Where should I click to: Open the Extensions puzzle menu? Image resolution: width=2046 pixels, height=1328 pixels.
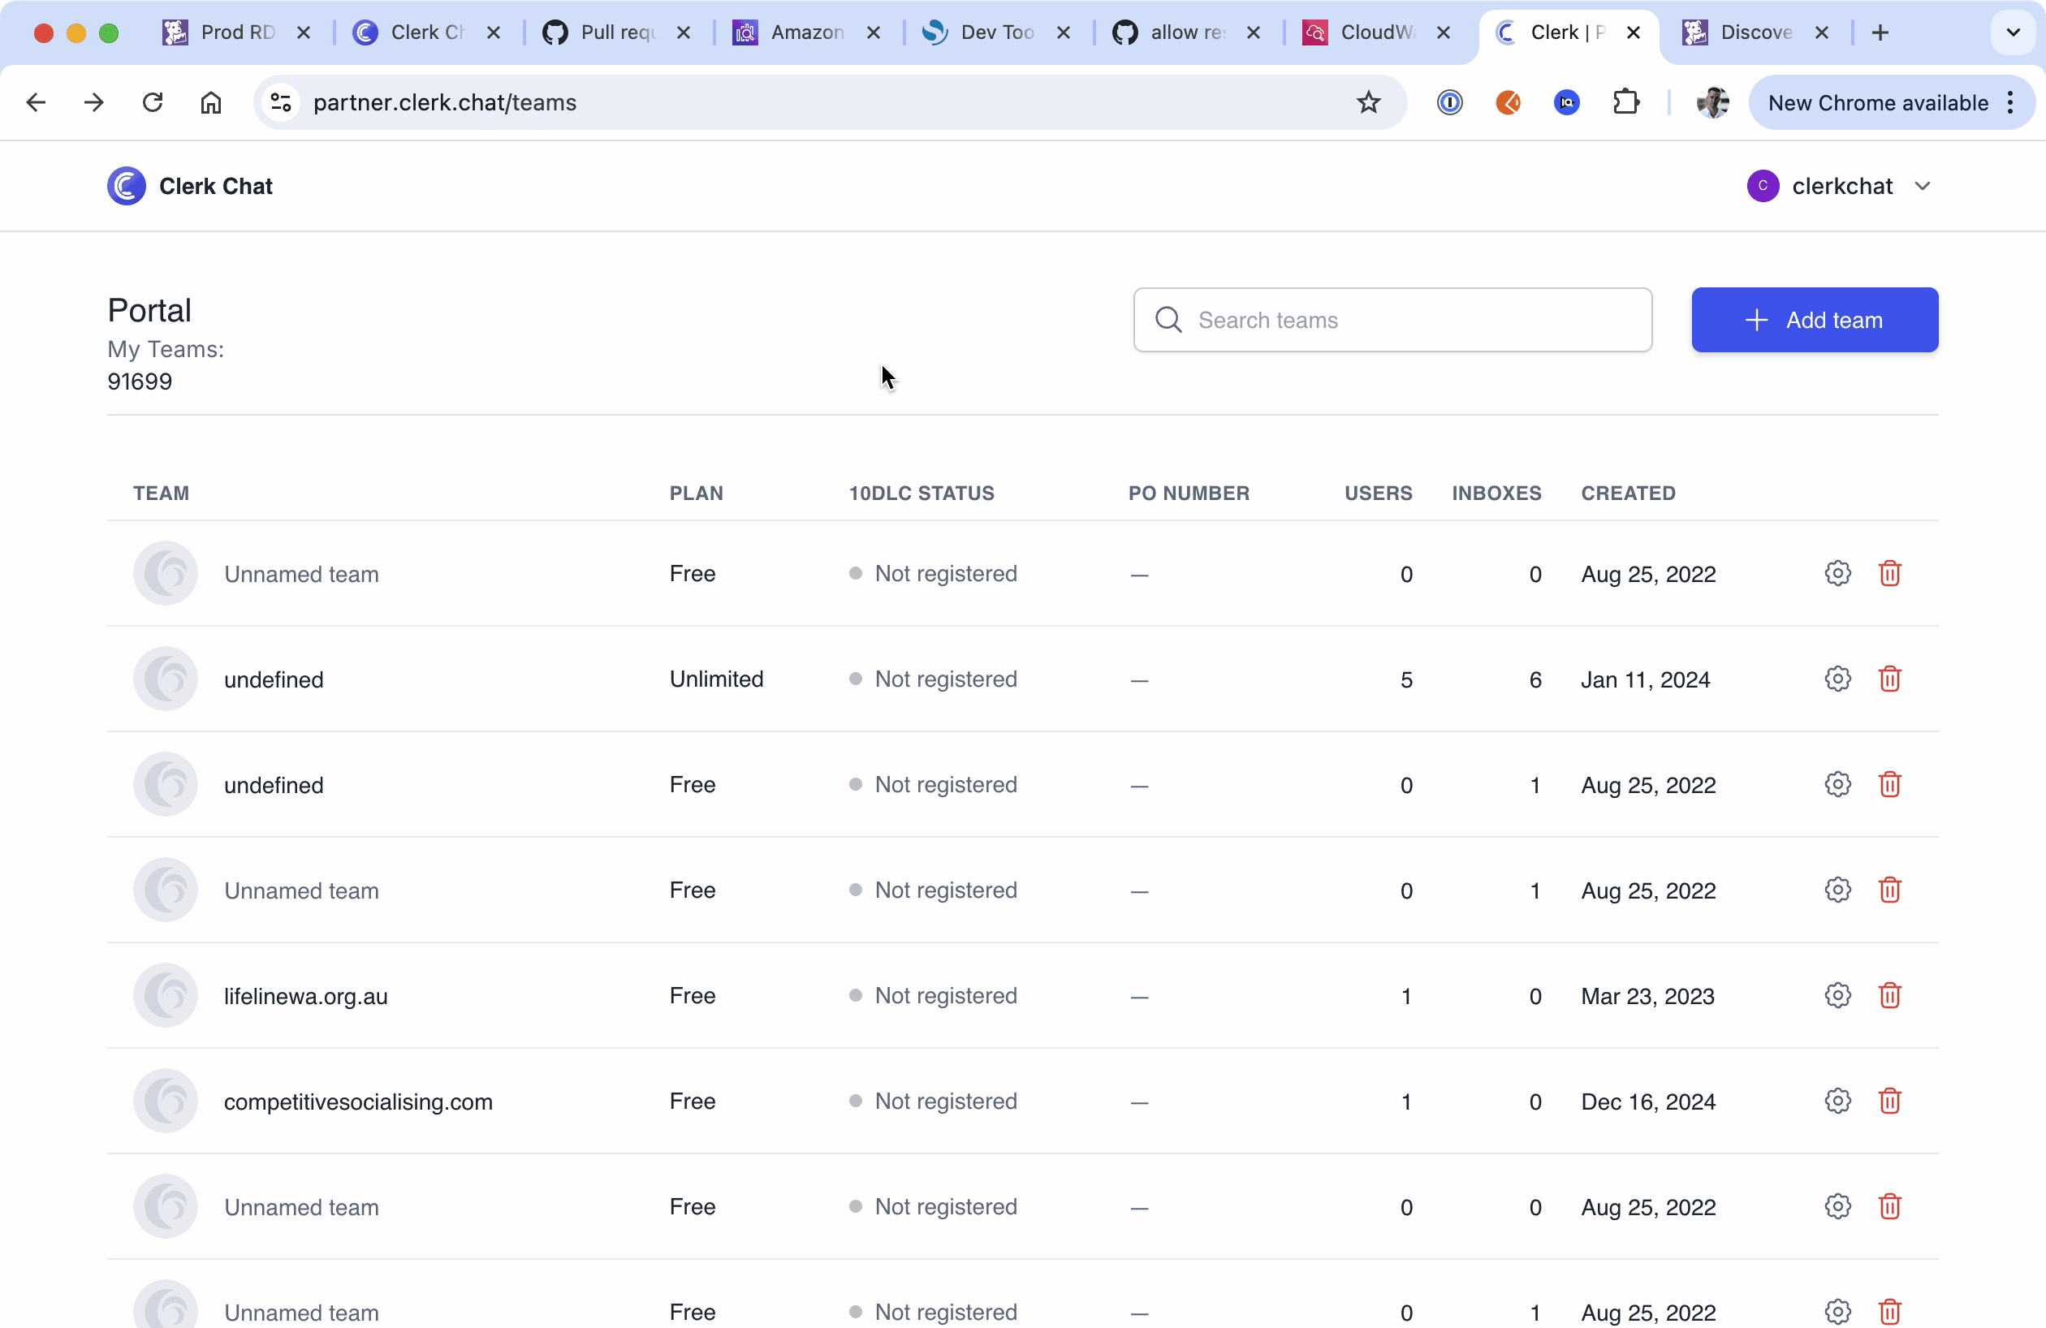tap(1625, 103)
